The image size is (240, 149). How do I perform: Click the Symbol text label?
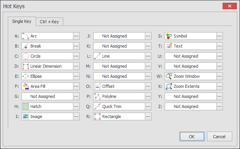180,36
